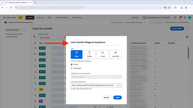
Task: Open a new browser tab
Action: (x=35, y=2)
